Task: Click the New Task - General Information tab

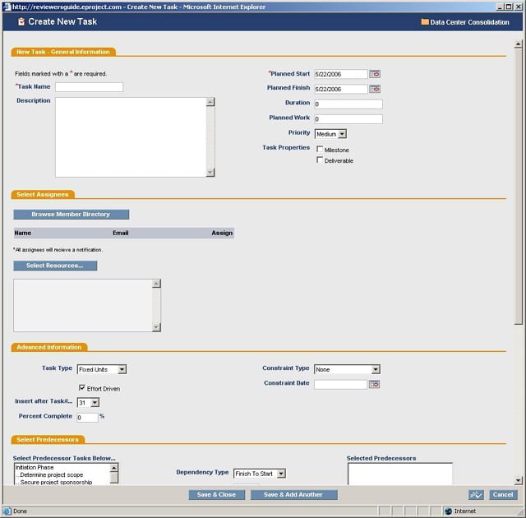Action: coord(63,52)
